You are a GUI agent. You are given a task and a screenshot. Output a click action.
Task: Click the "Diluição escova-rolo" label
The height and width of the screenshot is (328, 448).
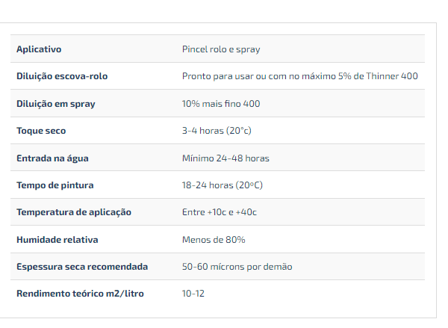pyautogui.click(x=67, y=76)
